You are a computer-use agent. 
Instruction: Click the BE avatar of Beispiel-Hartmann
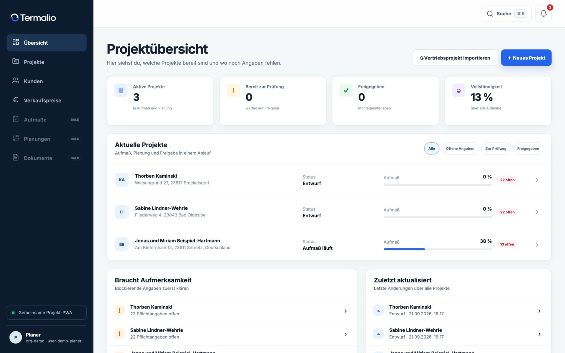point(122,244)
